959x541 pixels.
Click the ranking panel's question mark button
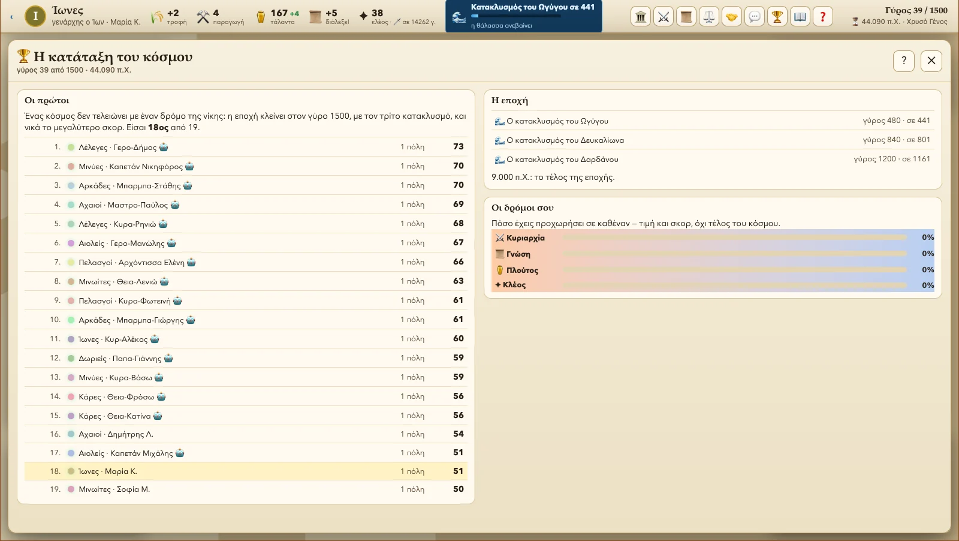(904, 61)
